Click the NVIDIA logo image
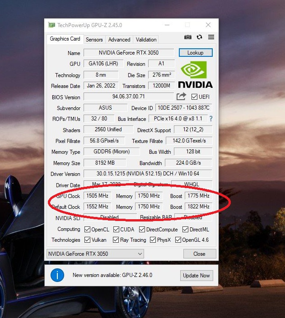 (195, 74)
